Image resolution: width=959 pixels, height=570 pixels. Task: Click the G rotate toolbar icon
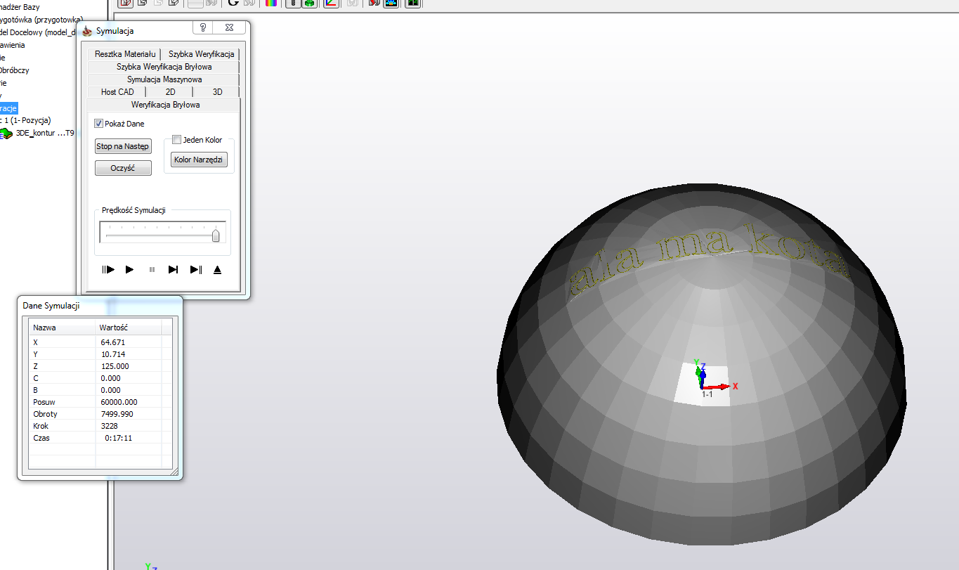pos(234,3)
